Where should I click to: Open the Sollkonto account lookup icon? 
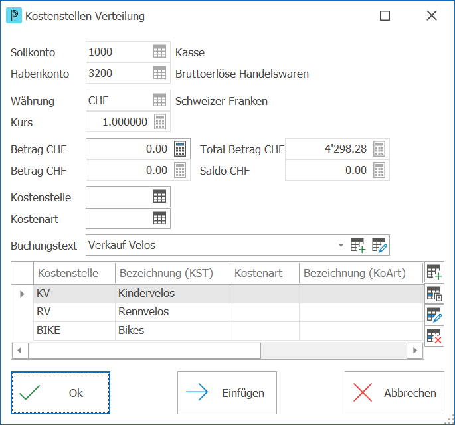pyautogui.click(x=159, y=52)
